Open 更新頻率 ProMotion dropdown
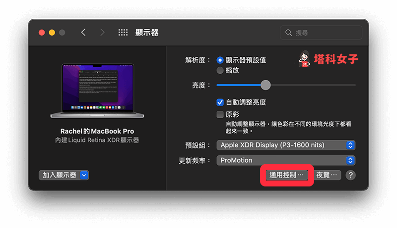This screenshot has height=228, width=397. [x=286, y=160]
